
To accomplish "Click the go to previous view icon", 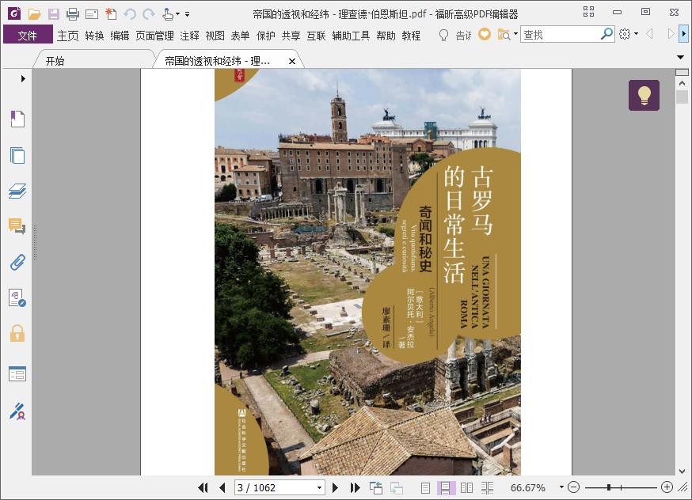I will click(x=376, y=487).
